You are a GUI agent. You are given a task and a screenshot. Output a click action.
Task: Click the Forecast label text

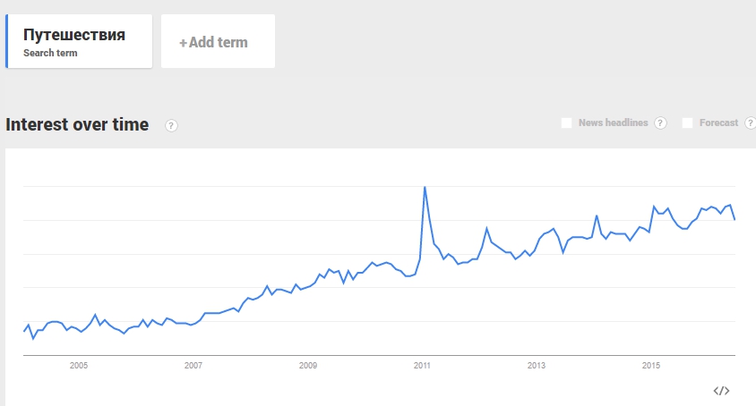[x=719, y=123]
